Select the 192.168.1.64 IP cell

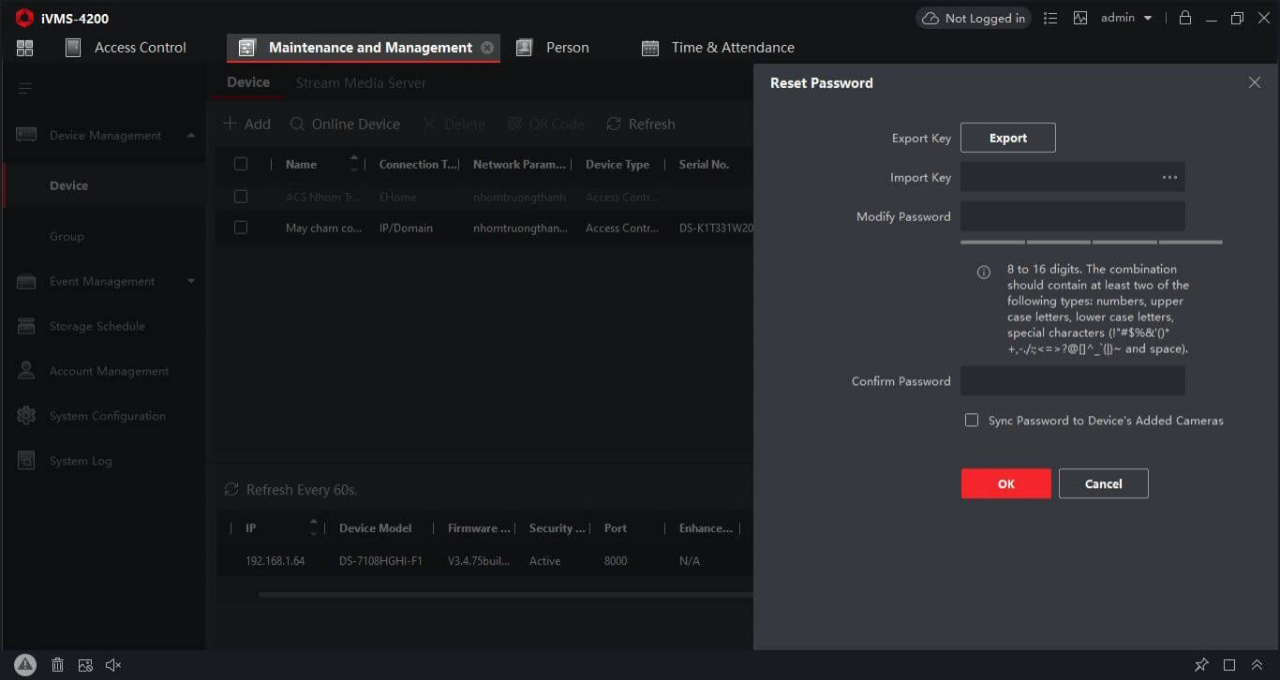(275, 561)
